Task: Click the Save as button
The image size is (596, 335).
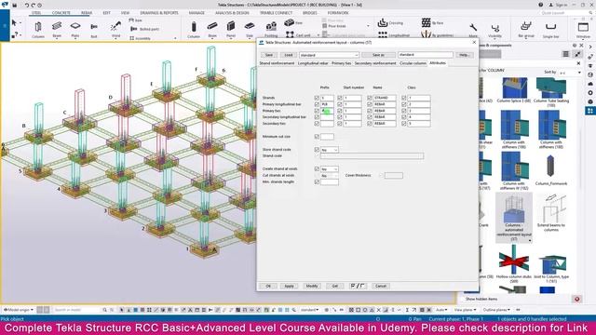Action: [378, 55]
